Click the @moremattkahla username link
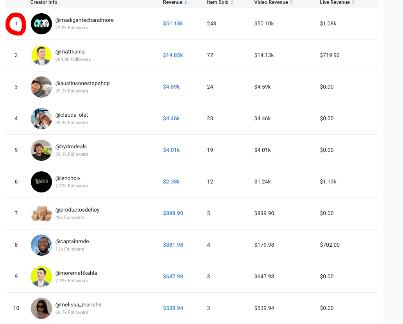The height and width of the screenshot is (324, 403). click(x=76, y=273)
